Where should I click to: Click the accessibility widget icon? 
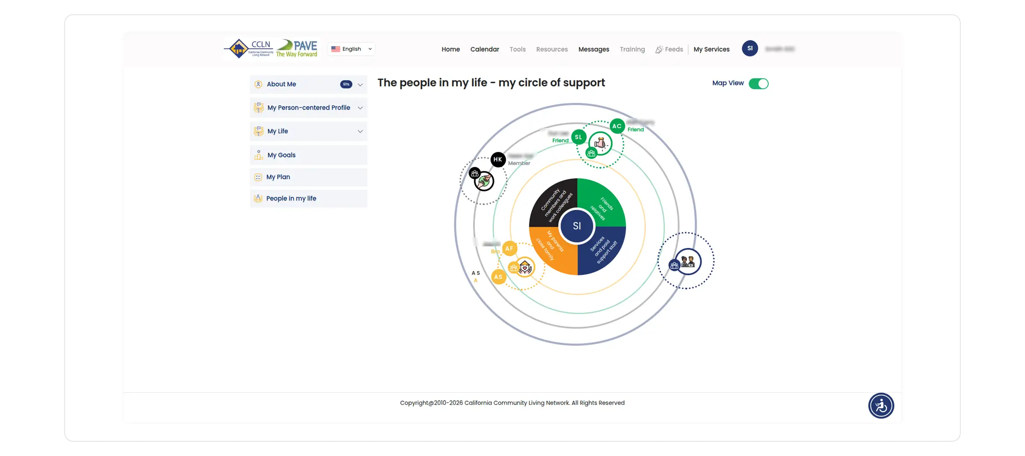point(881,406)
